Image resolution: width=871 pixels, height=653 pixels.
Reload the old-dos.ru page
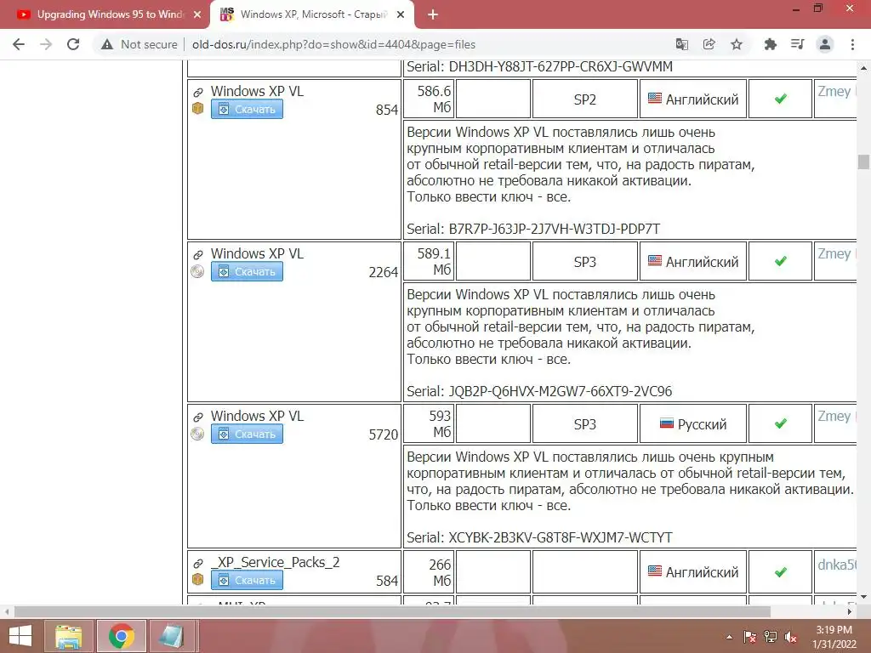(x=73, y=44)
